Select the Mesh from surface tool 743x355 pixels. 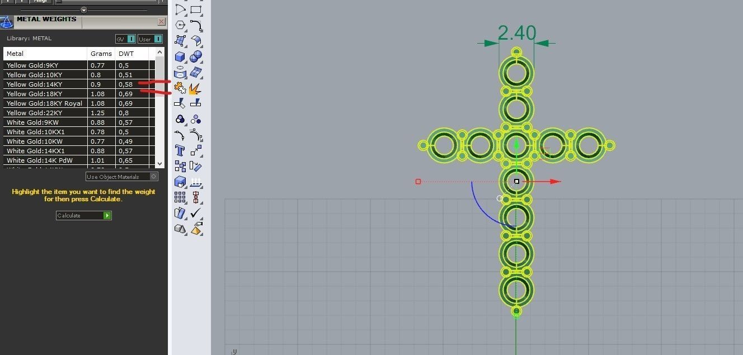196,73
